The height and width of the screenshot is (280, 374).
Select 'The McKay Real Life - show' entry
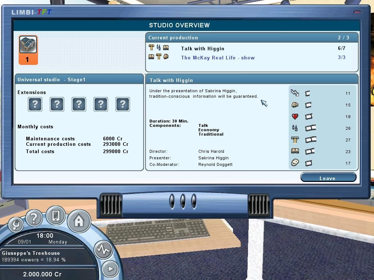(218, 58)
